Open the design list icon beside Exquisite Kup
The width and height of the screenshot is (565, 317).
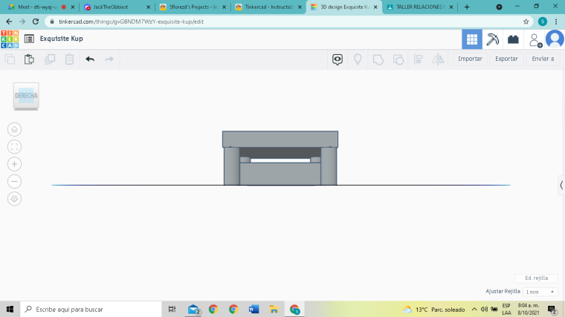click(29, 39)
